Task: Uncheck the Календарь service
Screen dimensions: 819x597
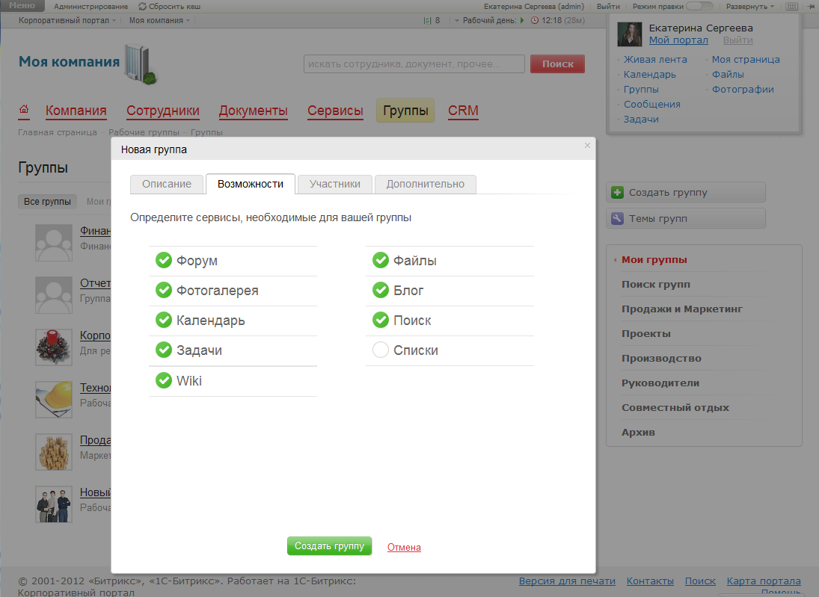Action: [164, 320]
